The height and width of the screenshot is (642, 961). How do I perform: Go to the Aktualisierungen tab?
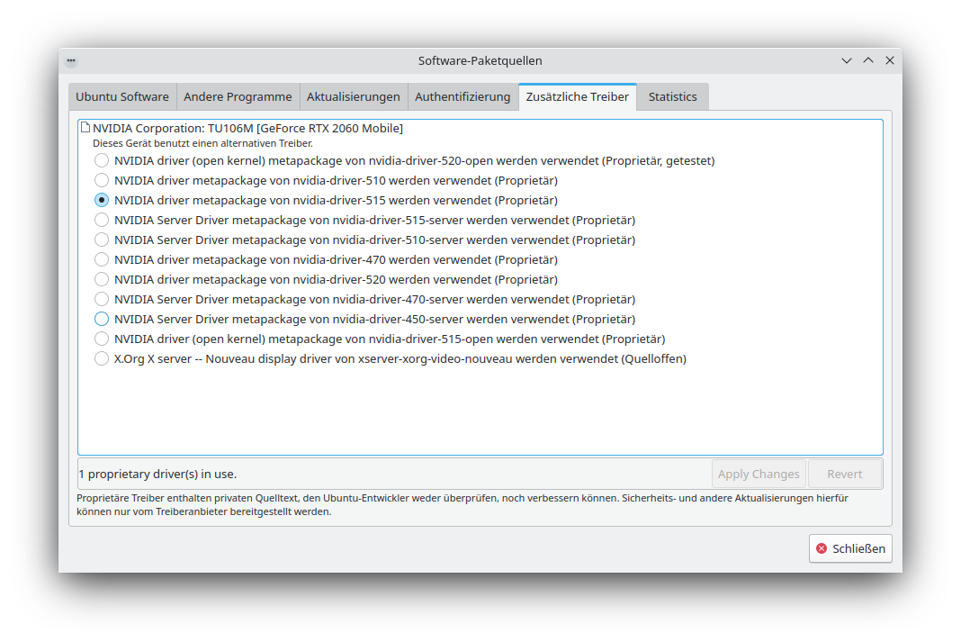[x=354, y=97]
